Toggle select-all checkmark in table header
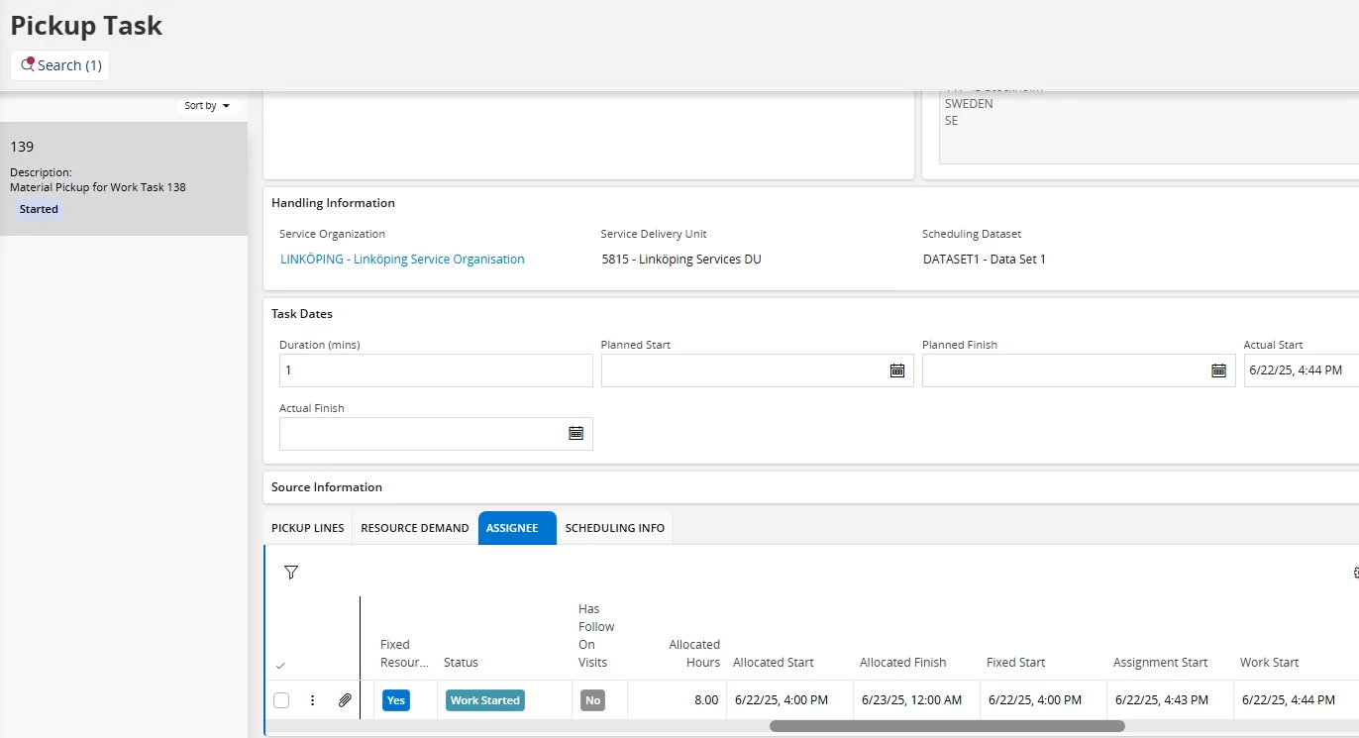 pyautogui.click(x=280, y=666)
